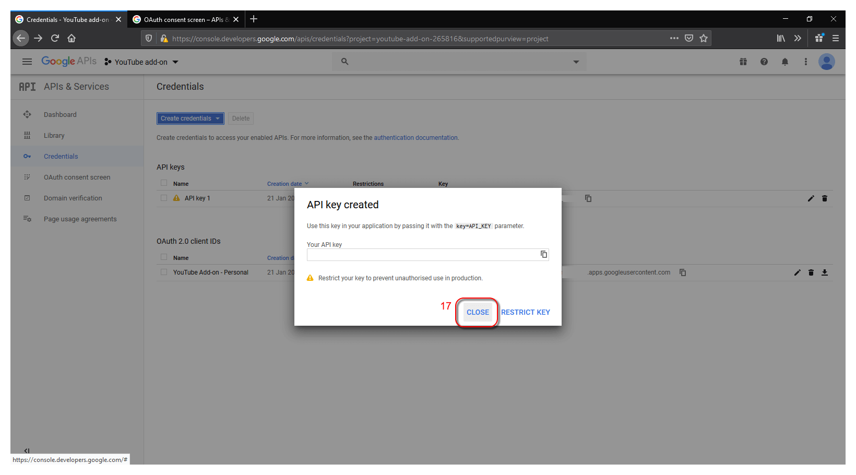Delete API key 1 using its trash icon
The width and height of the screenshot is (856, 475).
[825, 198]
